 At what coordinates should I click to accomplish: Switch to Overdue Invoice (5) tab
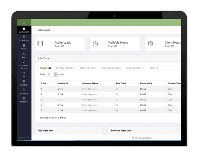click(x=65, y=68)
